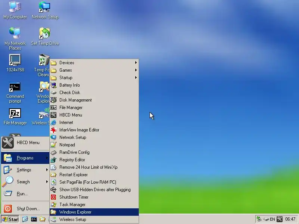Viewport: 299px width, 224px height.
Task: Open IrfanView Image Editor
Action: pos(94,130)
